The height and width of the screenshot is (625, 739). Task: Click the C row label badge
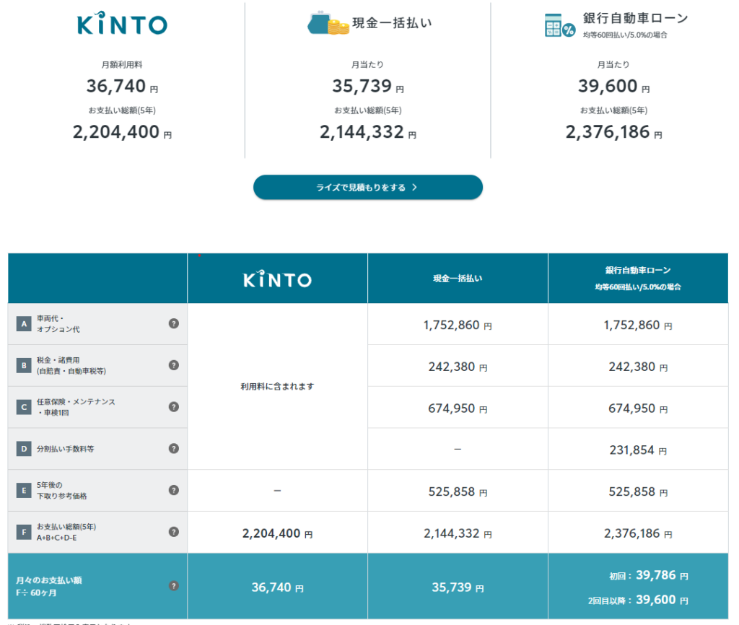tap(24, 407)
